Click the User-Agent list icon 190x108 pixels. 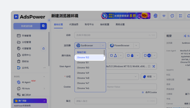(149, 66)
